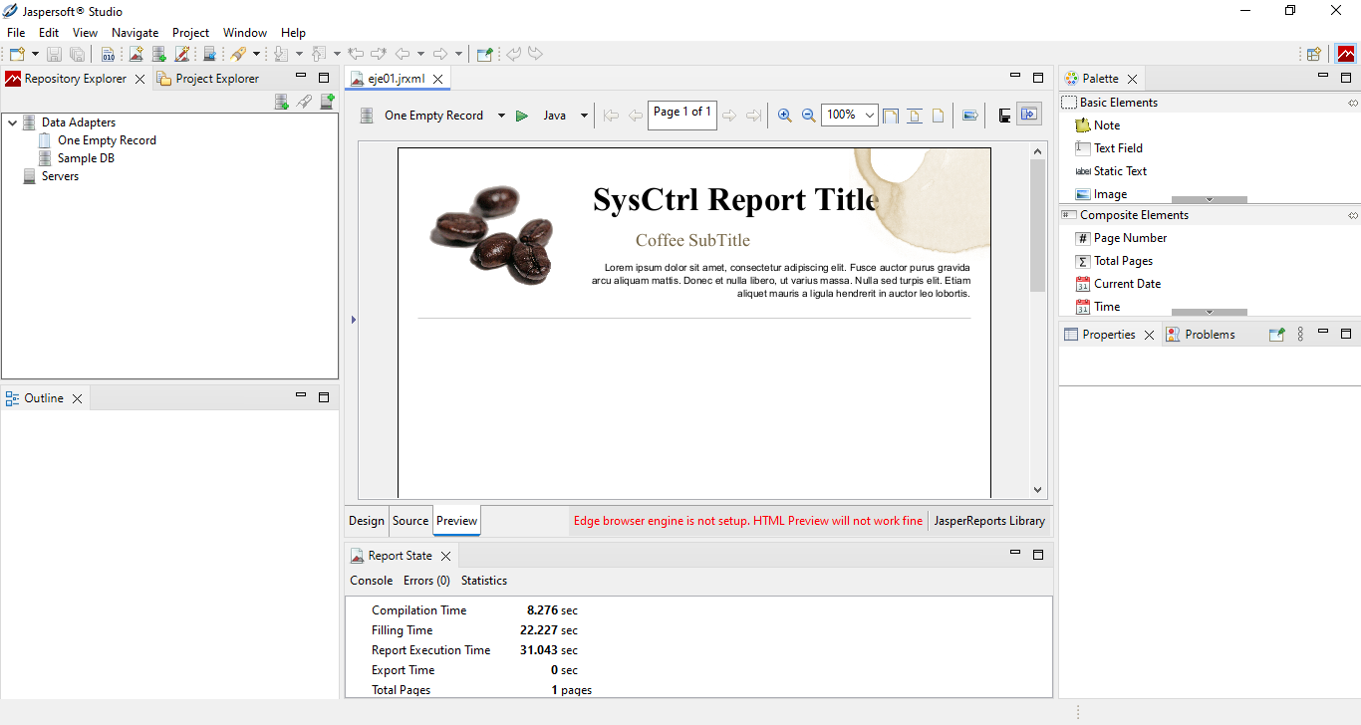Collapse the Basic Elements palette drawer

pyautogui.click(x=1209, y=103)
